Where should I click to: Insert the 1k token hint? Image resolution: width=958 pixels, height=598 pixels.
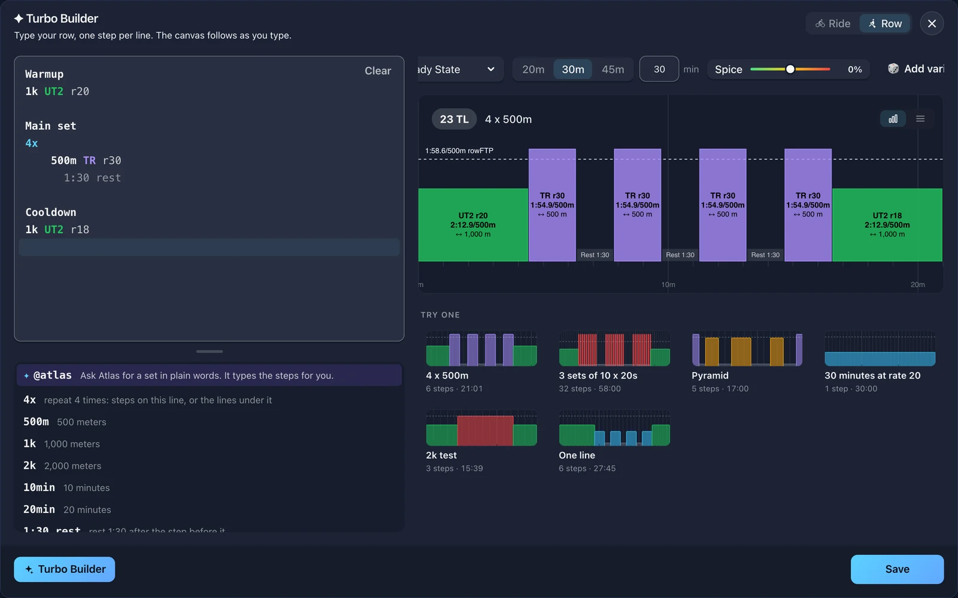tap(209, 444)
